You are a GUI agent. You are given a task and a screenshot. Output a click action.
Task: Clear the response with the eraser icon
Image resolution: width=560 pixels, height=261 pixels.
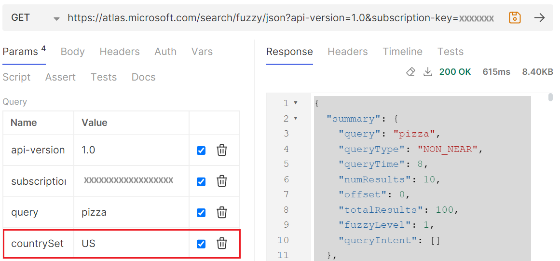click(410, 72)
